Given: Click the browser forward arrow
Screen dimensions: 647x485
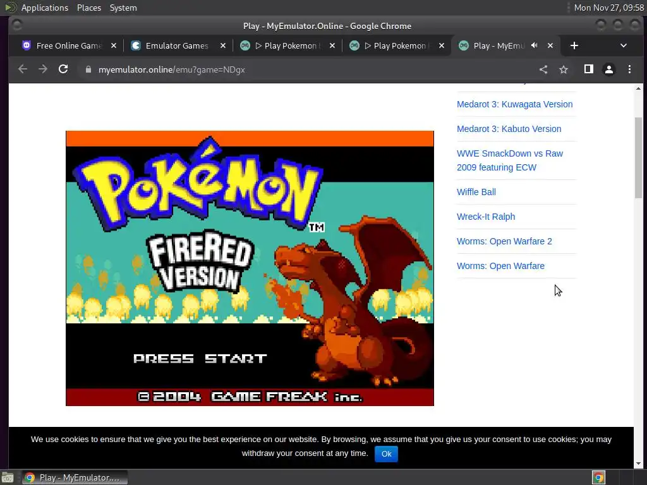Looking at the screenshot, I should [x=43, y=69].
